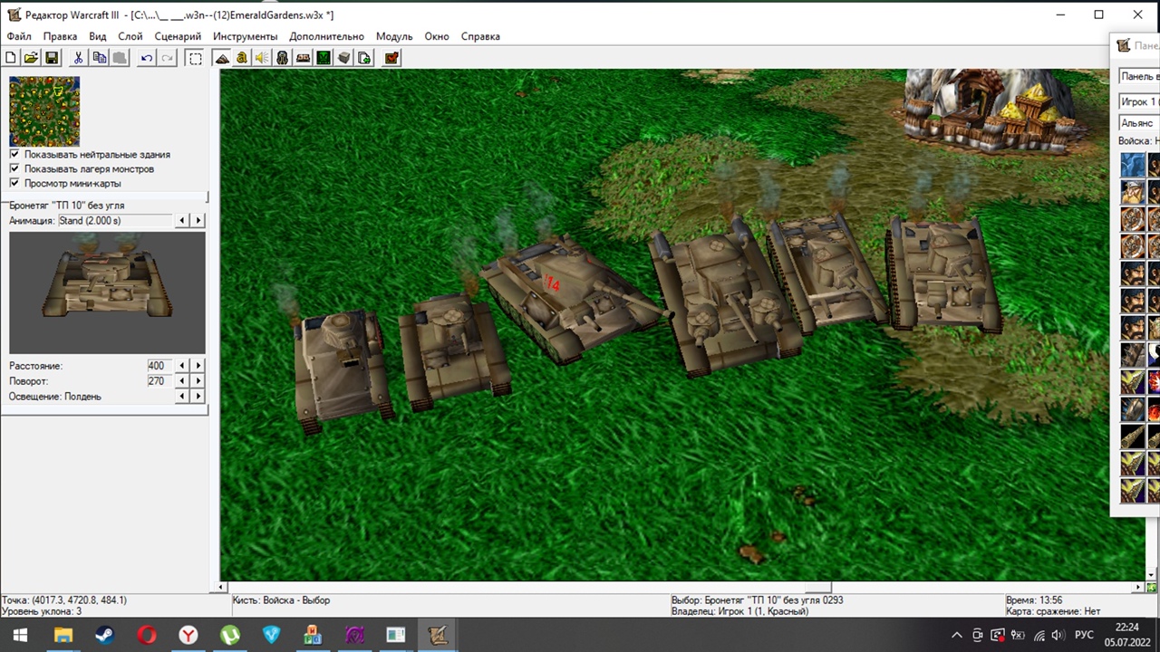The image size is (1160, 652).
Task: Open the 'Файл' menu
Action: (19, 36)
